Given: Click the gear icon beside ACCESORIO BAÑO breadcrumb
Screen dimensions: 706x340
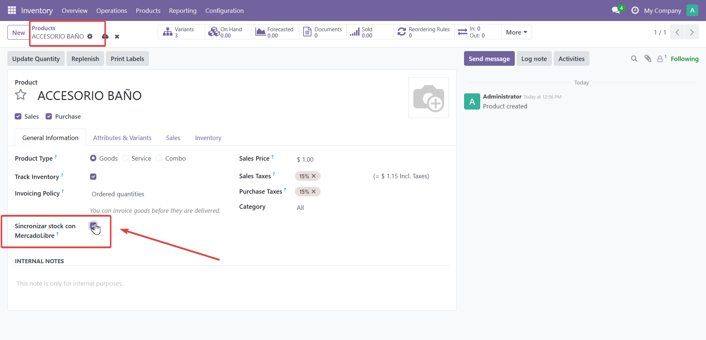Looking at the screenshot, I should pos(90,36).
